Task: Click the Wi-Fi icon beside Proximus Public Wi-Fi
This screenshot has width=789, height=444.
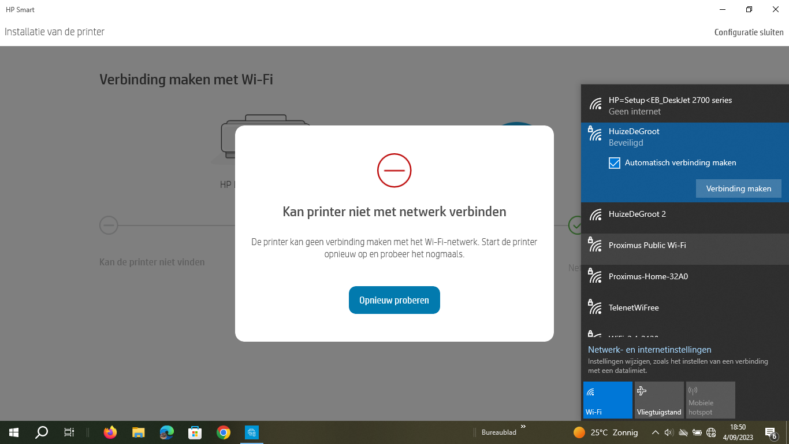Action: [x=595, y=244]
